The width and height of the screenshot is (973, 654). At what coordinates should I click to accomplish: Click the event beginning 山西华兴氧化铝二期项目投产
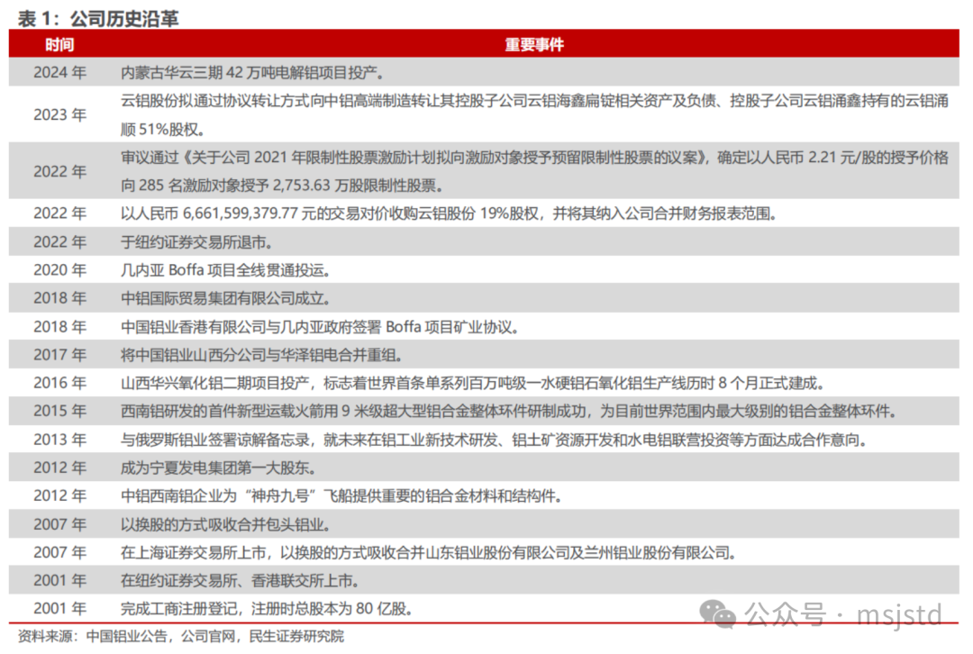pyautogui.click(x=472, y=383)
